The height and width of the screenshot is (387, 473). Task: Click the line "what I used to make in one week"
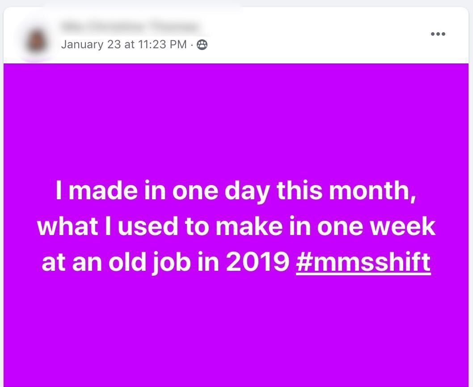[236, 227]
